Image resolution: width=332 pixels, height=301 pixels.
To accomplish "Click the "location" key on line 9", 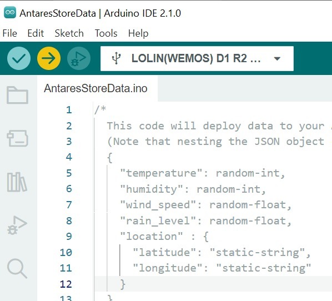I will pyautogui.click(x=152, y=237).
